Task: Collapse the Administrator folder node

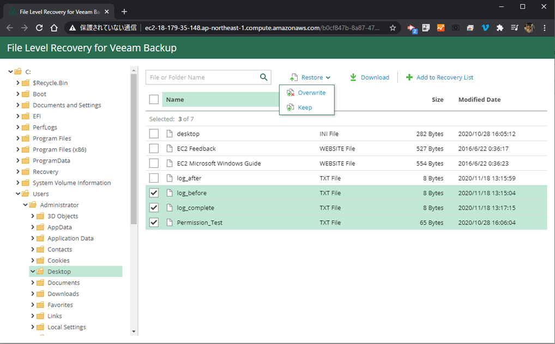Action: tap(26, 204)
